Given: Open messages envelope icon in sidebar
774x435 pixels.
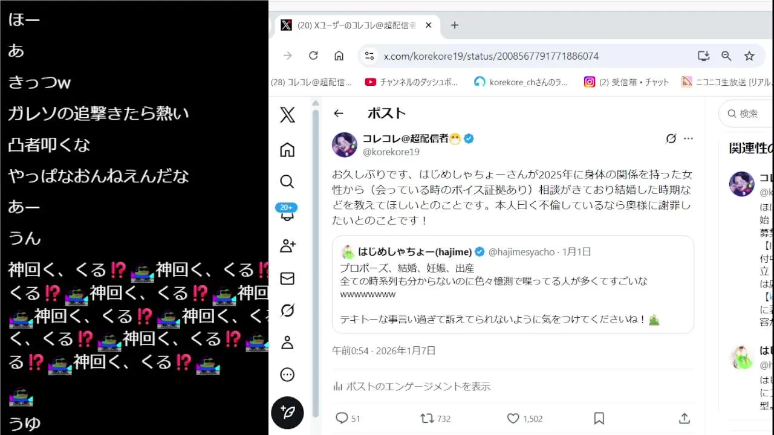Looking at the screenshot, I should (287, 279).
